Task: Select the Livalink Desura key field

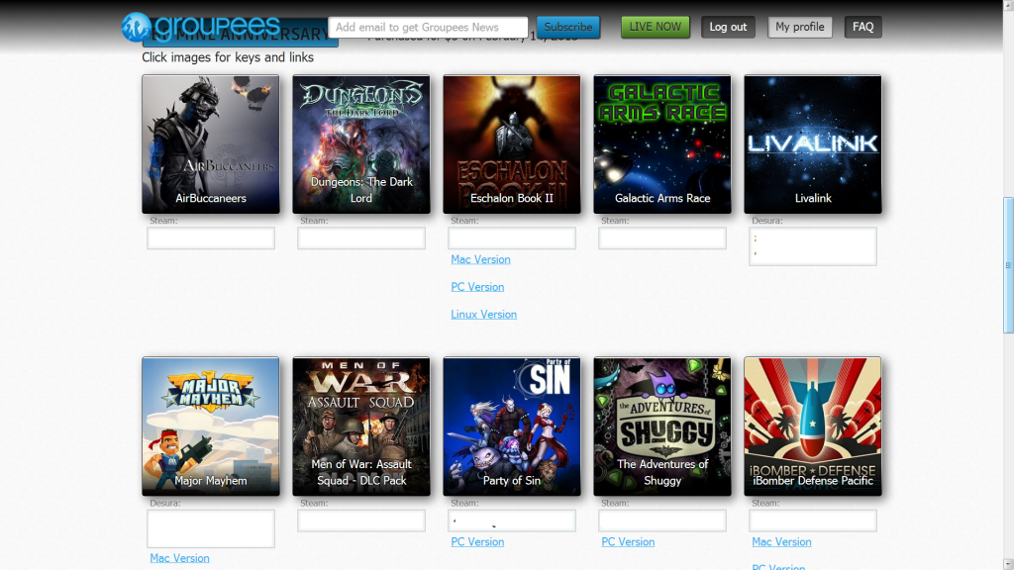Action: (x=813, y=246)
